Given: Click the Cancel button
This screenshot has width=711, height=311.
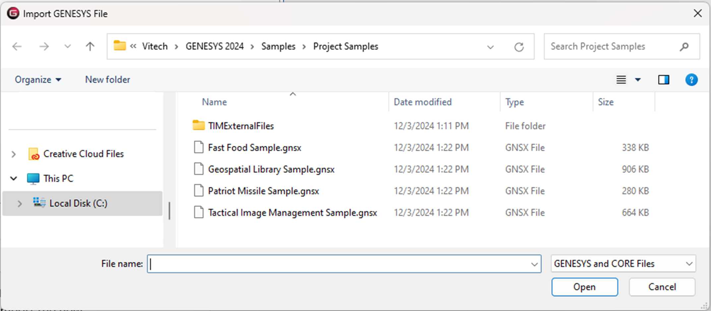Looking at the screenshot, I should click(x=662, y=287).
